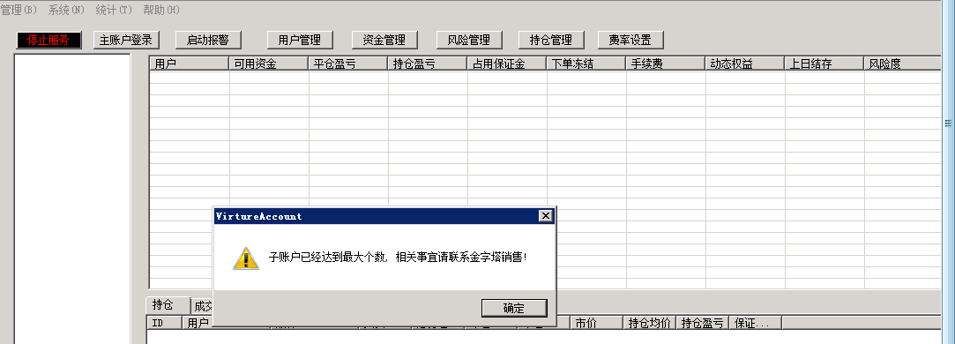Screen dimensions: 955x344
Task: Click the 占用保证金 column header
Action: coord(507,64)
